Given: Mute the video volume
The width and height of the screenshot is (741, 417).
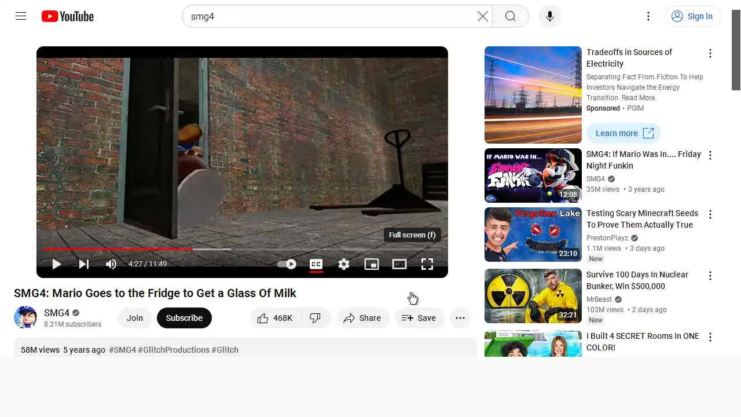Looking at the screenshot, I should [x=111, y=264].
